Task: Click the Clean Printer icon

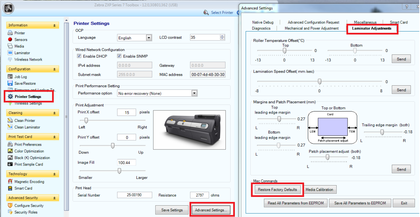Action: point(10,121)
